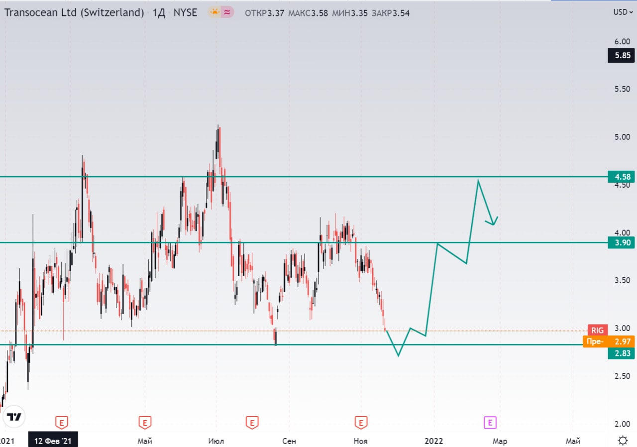The image size is (637, 447).
Task: Click the ОТКР 3.37 open value
Action: [264, 13]
